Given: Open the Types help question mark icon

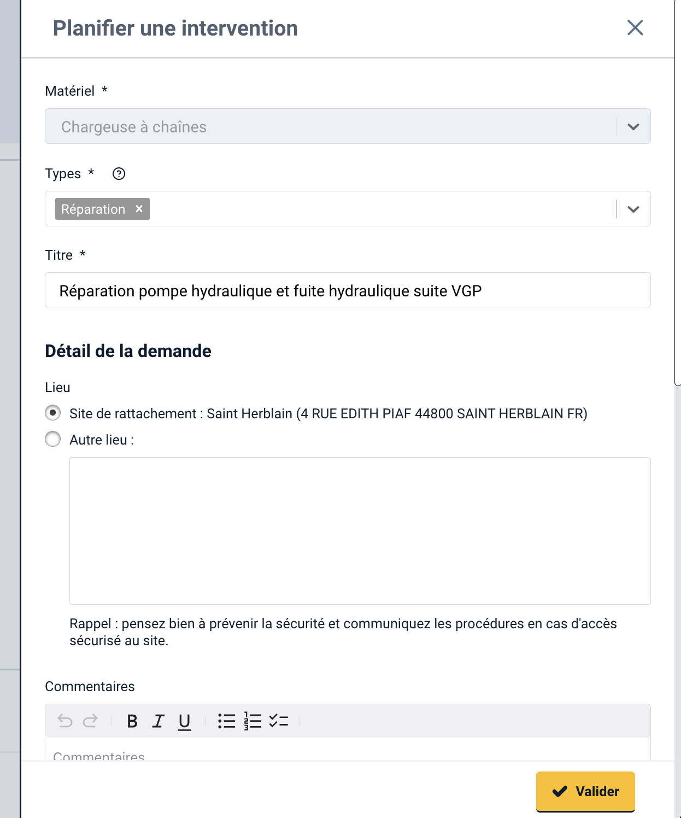Looking at the screenshot, I should 119,174.
